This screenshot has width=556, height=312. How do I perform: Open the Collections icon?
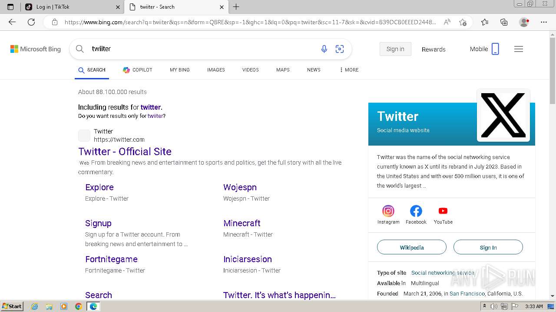[504, 22]
